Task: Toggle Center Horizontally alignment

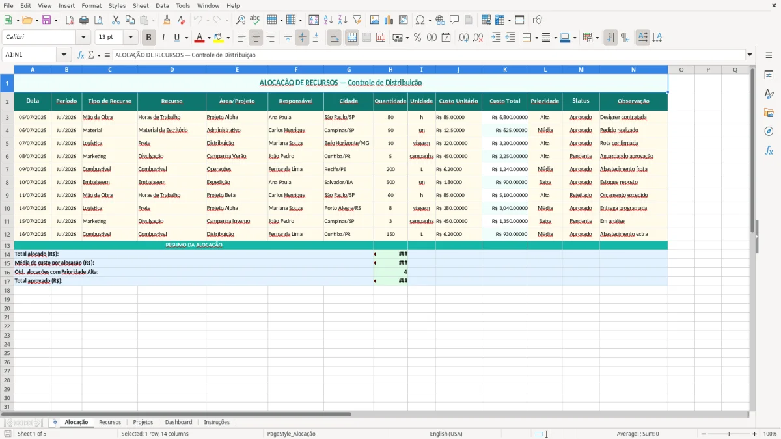Action: coord(256,38)
